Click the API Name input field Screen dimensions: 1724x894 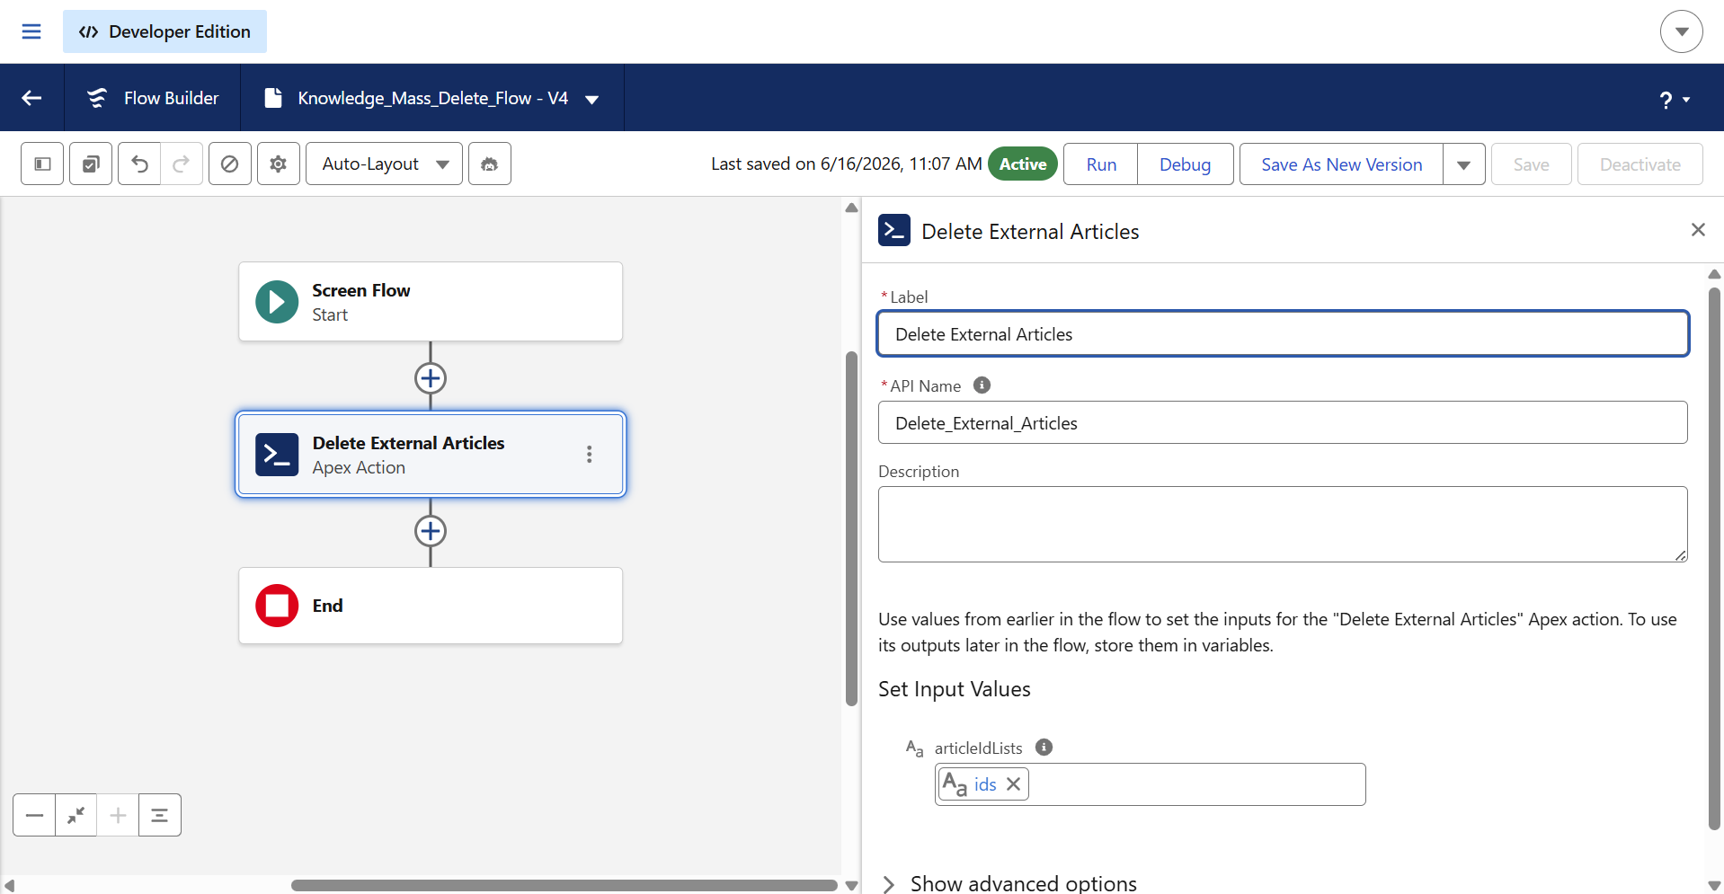click(x=1283, y=422)
